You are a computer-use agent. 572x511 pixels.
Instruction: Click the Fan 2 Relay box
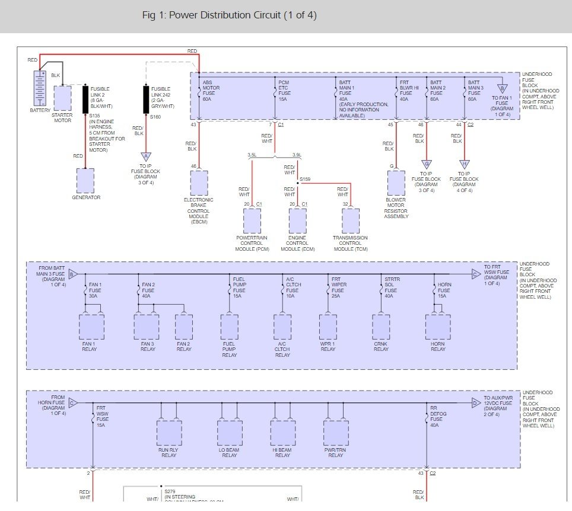184,327
